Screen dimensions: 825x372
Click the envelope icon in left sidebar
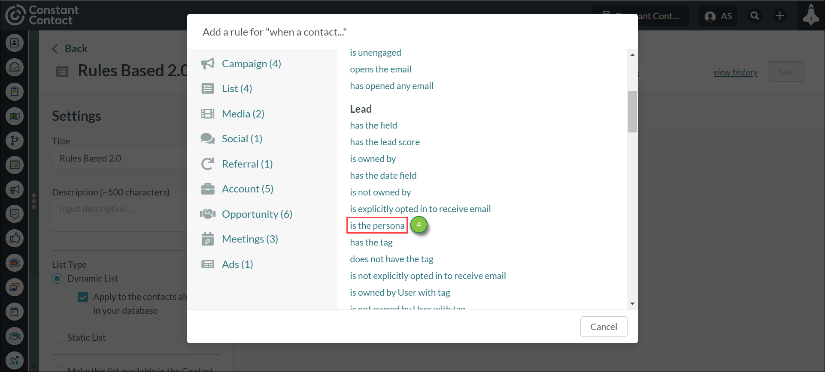tap(15, 67)
